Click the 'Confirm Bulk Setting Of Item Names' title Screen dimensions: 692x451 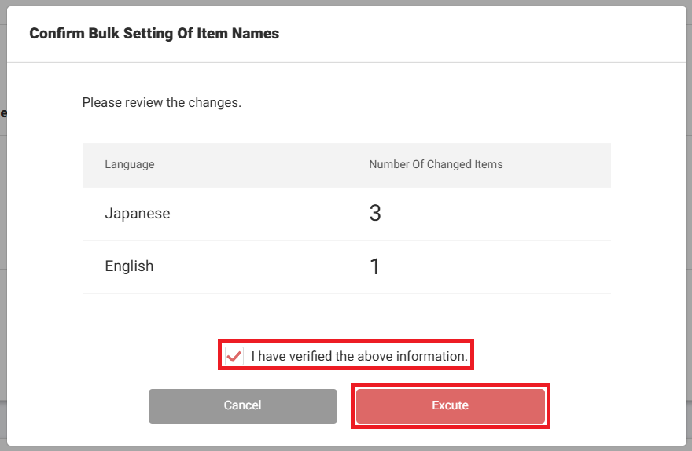154,34
